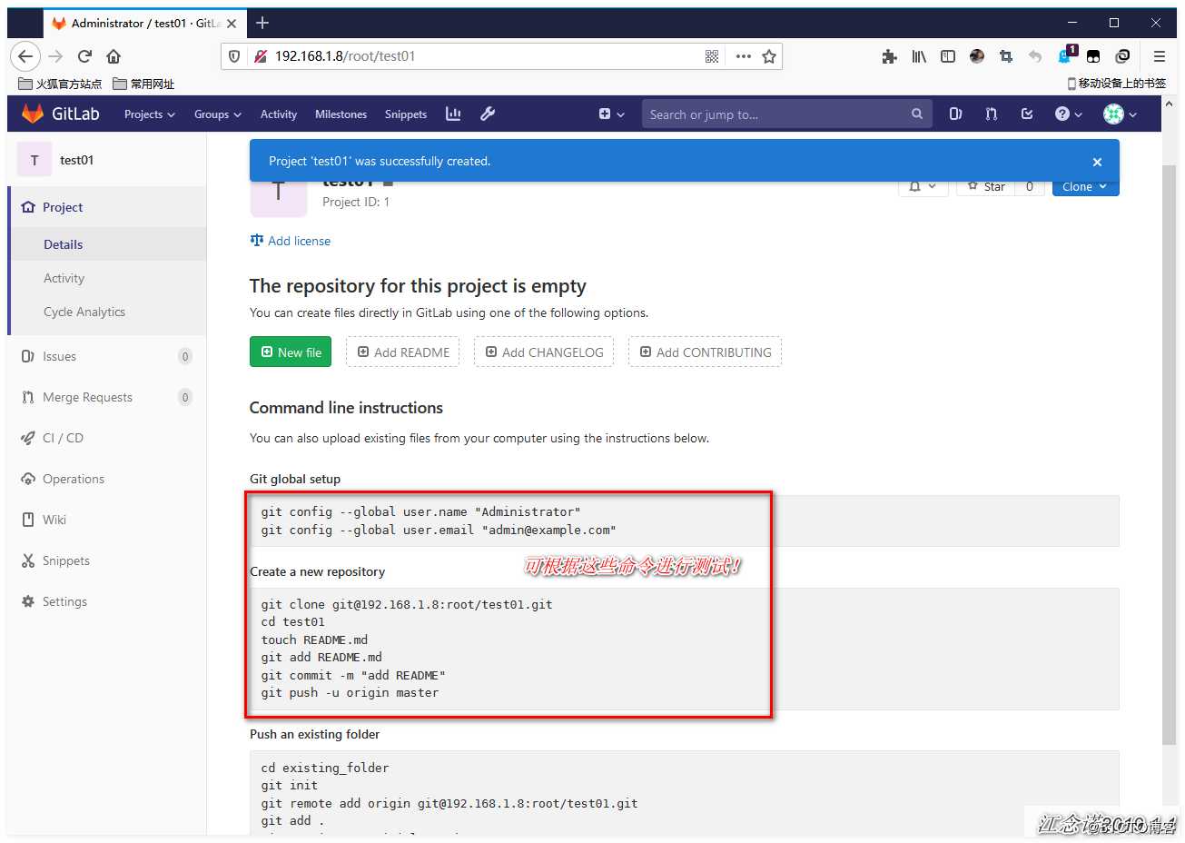The image size is (1185, 843).
Task: Expand the plus create-new dropdown
Action: [x=611, y=114]
